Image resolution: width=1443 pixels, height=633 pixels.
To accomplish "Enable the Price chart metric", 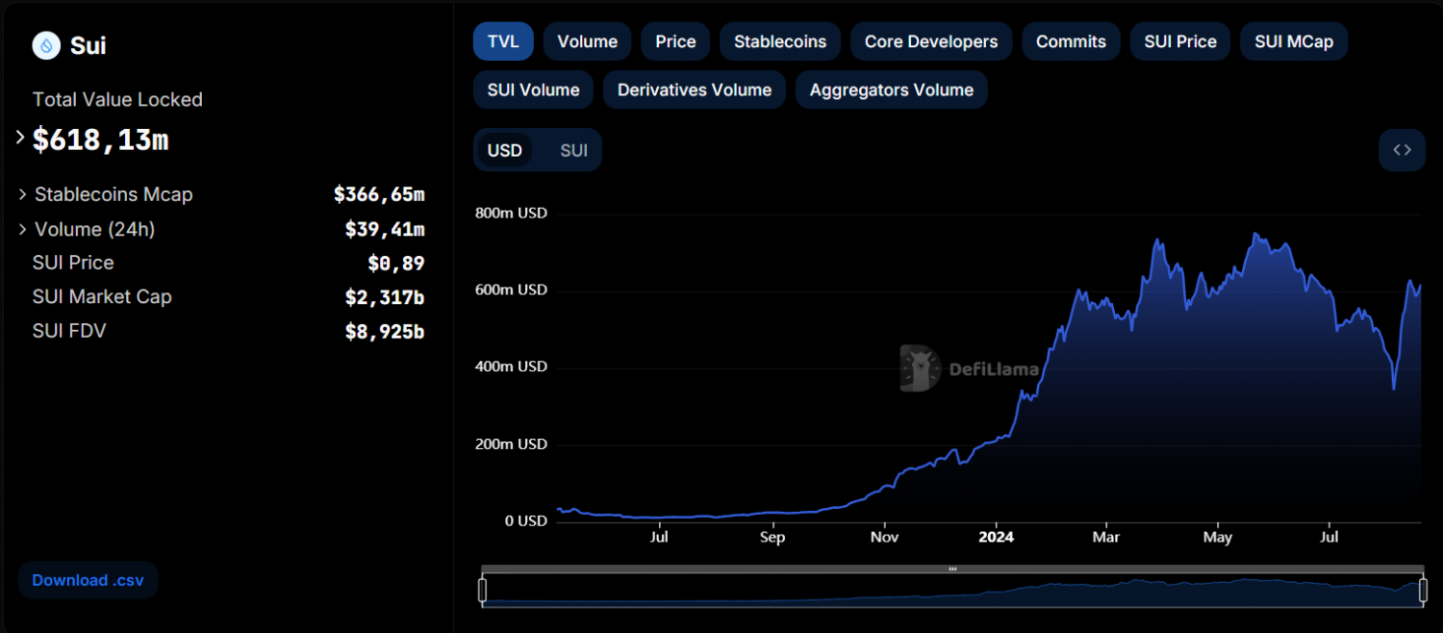I will [x=675, y=41].
